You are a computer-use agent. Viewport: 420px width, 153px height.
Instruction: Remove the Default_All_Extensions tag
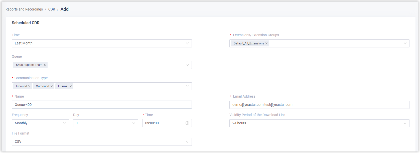(x=266, y=43)
